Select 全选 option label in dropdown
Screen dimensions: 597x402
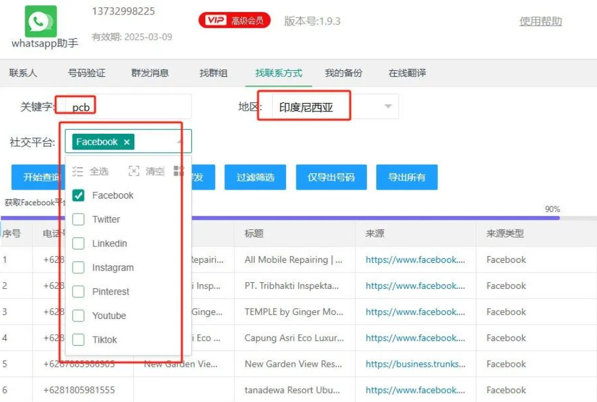pos(99,171)
